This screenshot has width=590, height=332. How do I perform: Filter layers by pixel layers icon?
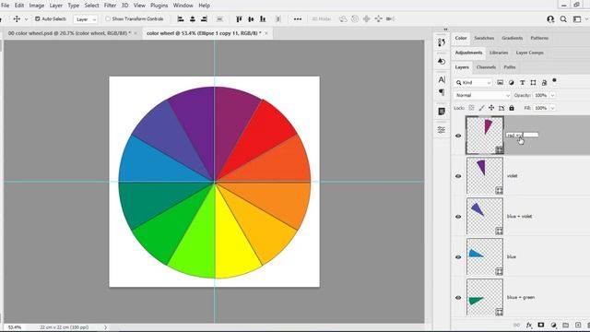coord(500,82)
